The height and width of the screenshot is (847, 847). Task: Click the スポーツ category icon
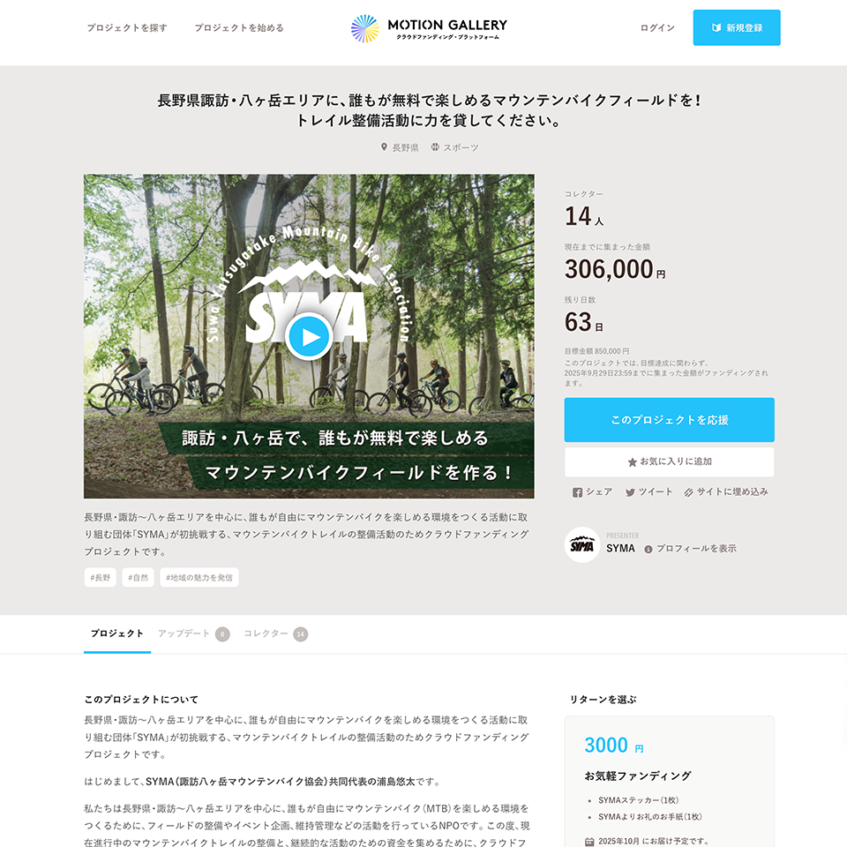click(x=435, y=147)
